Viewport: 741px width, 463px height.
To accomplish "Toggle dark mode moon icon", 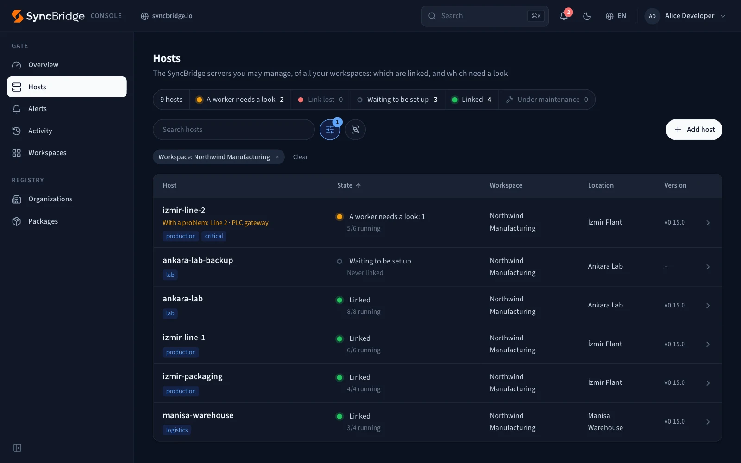I will [587, 16].
